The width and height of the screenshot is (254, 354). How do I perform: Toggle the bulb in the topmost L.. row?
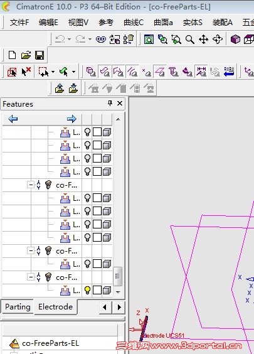[87, 132]
